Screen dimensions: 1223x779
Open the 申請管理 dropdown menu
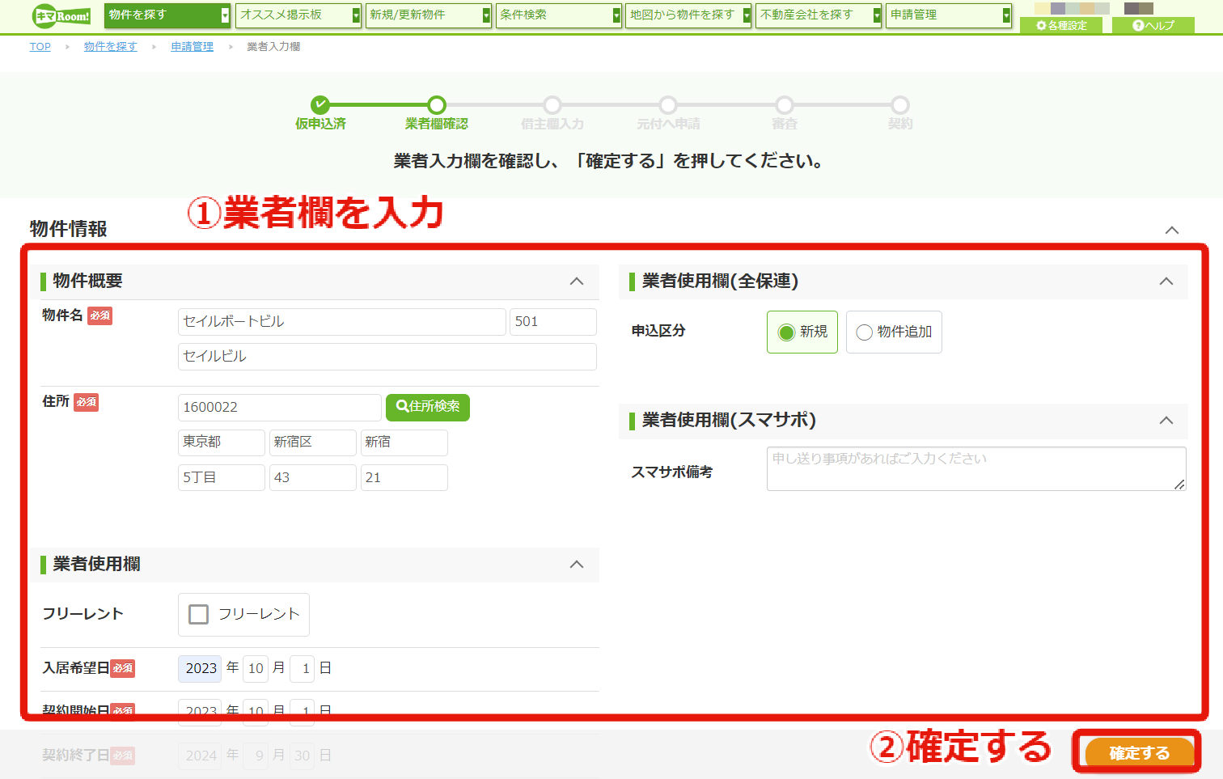[949, 15]
